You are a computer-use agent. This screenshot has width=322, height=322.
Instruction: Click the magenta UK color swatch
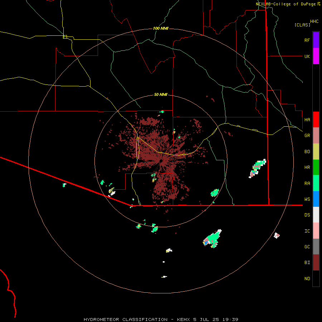pyautogui.click(x=316, y=56)
